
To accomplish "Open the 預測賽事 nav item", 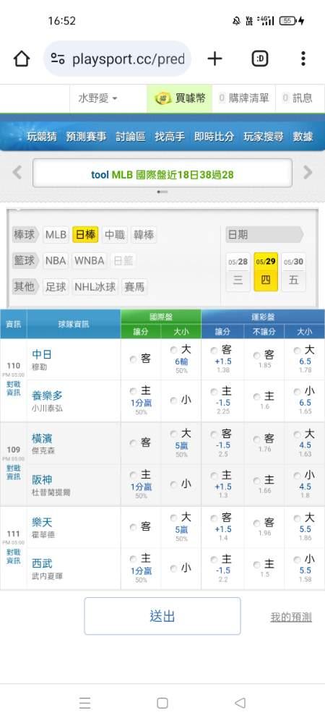I will pos(86,137).
